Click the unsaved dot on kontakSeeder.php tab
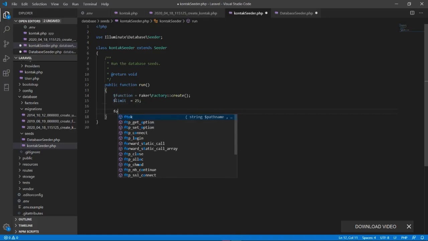The image size is (428, 241). coord(266,13)
